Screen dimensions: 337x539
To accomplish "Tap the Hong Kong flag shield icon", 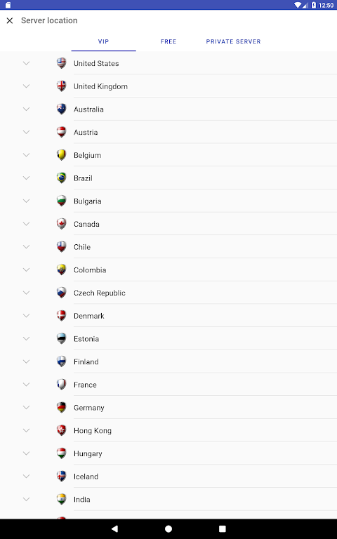I will tap(61, 430).
